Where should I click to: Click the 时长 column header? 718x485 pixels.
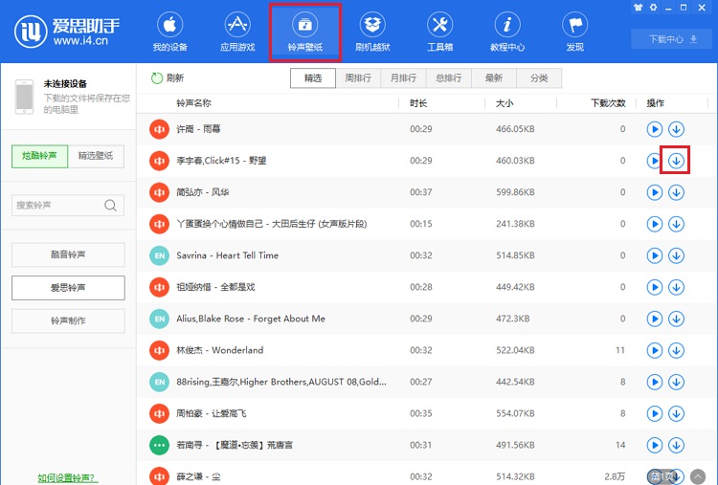tap(418, 103)
